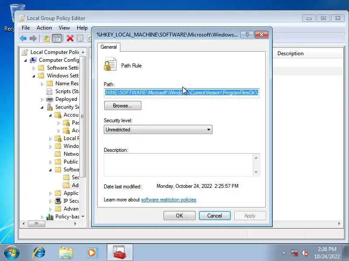Click the red Delete X toolbar icon
This screenshot has width=349, height=261.
70,38
